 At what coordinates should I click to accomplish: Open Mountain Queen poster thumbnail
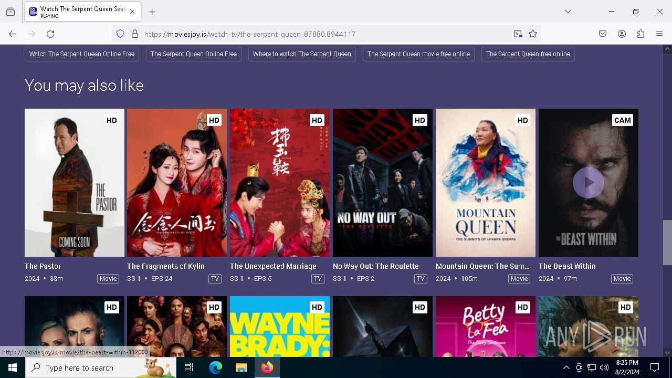[486, 183]
